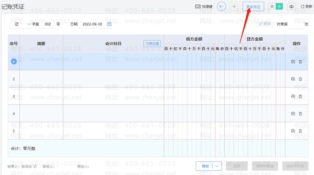Delete row 3 using its trash icon
Screen dimensions: 314x175
[x=300, y=96]
